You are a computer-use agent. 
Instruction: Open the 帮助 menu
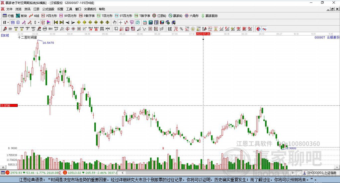coord(102,9)
